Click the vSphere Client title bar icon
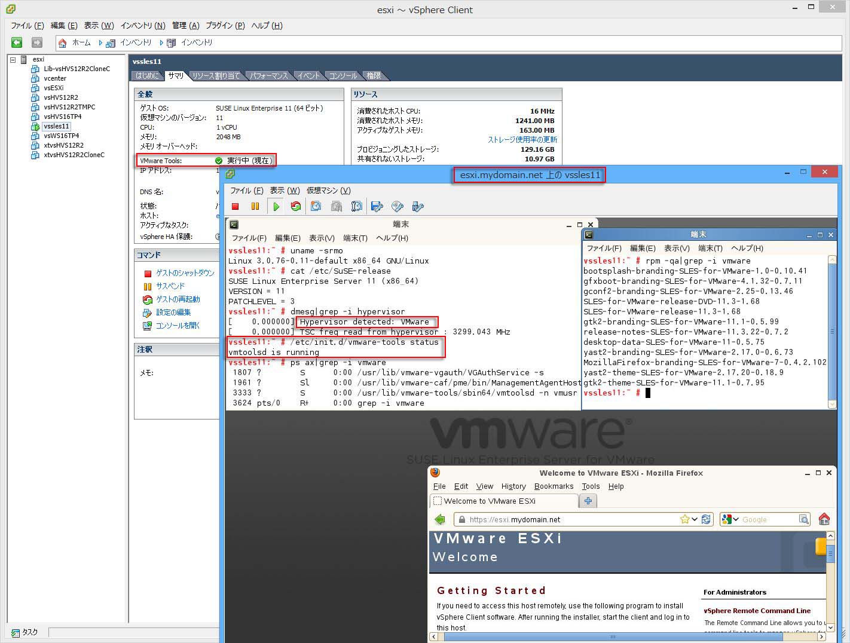Image resolution: width=850 pixels, height=643 pixels. (x=11, y=9)
